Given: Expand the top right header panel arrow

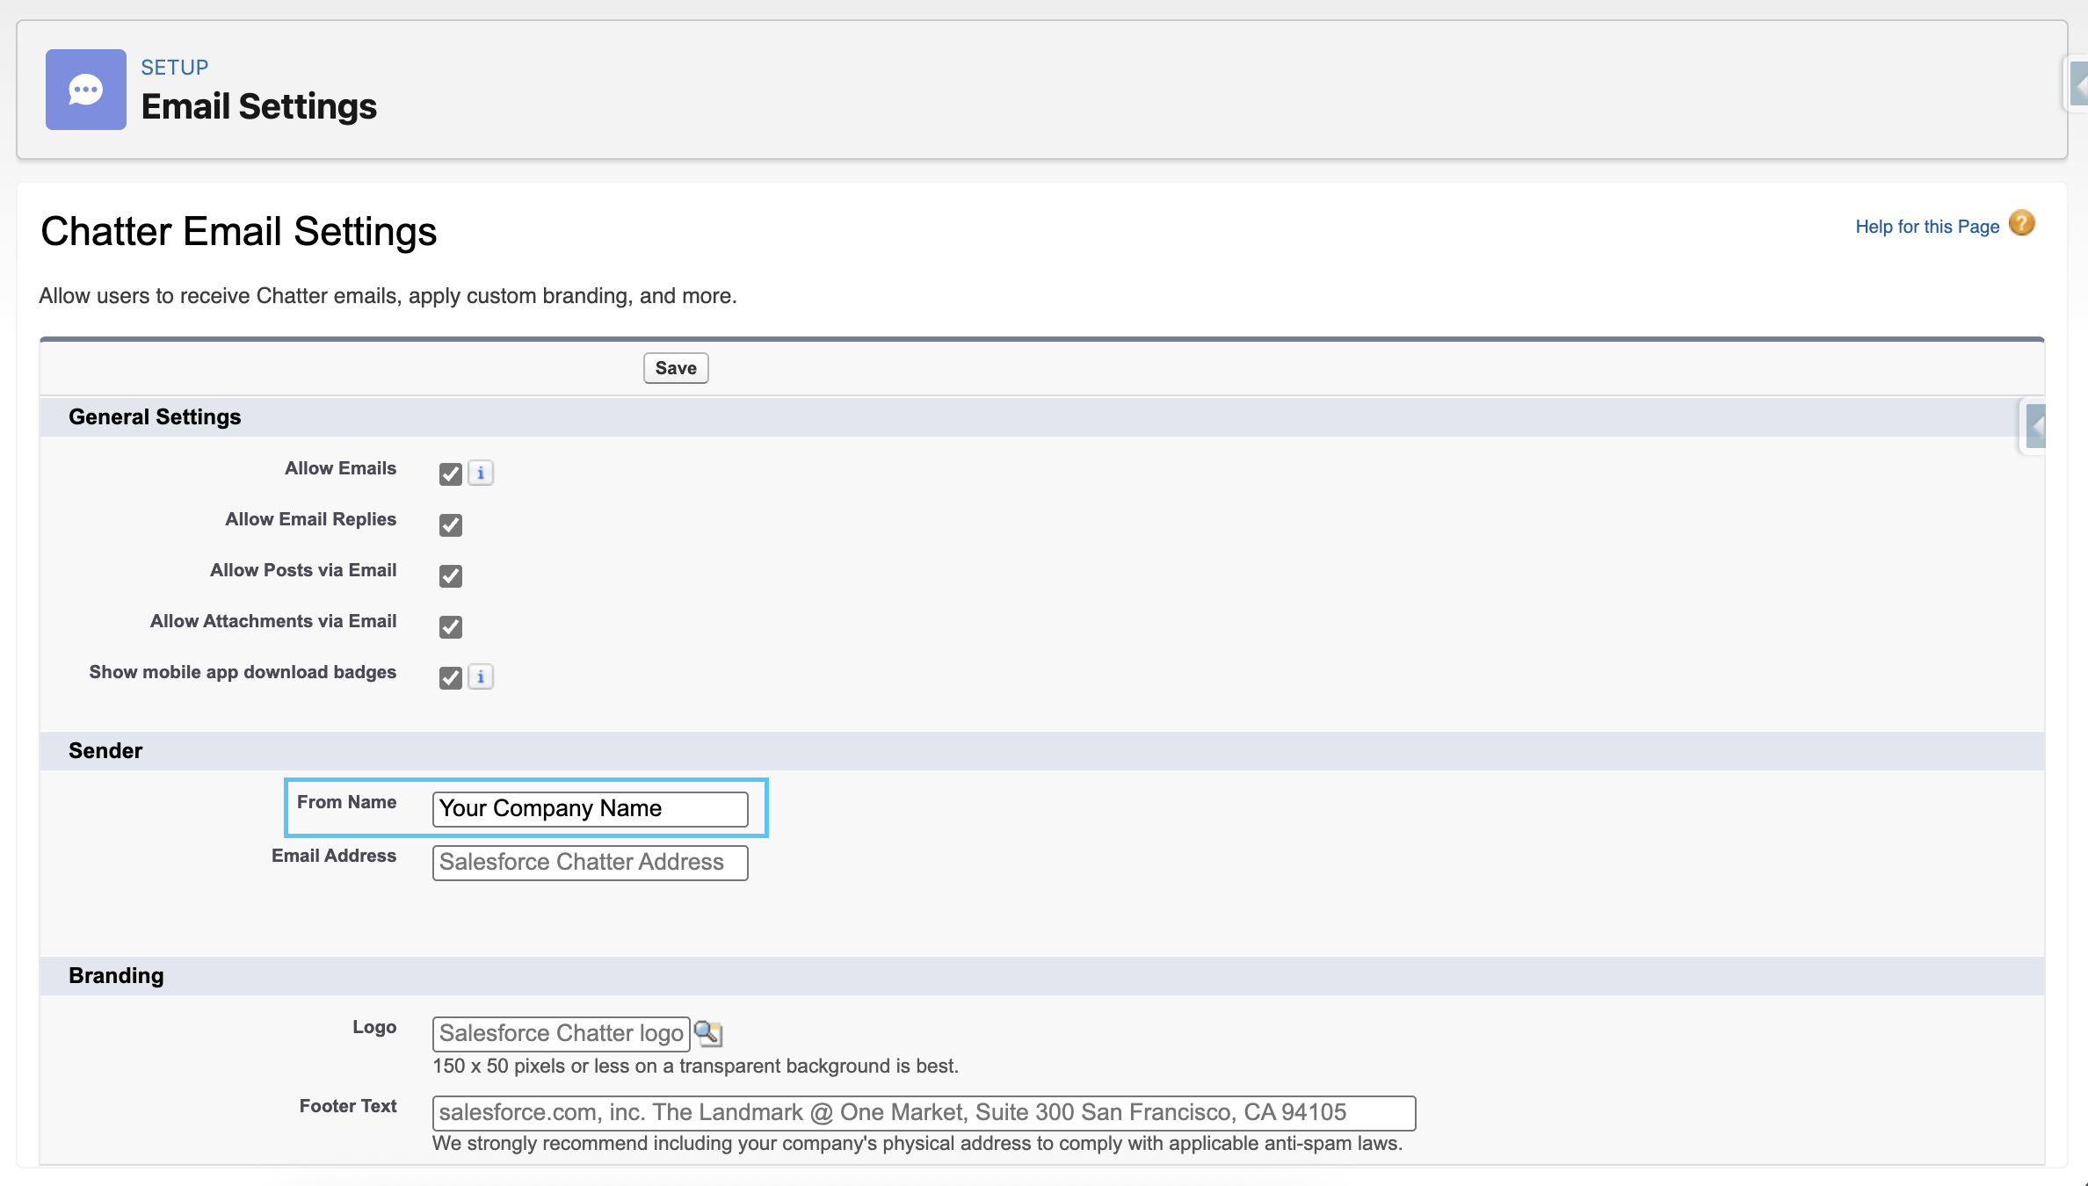Looking at the screenshot, I should 2077,85.
